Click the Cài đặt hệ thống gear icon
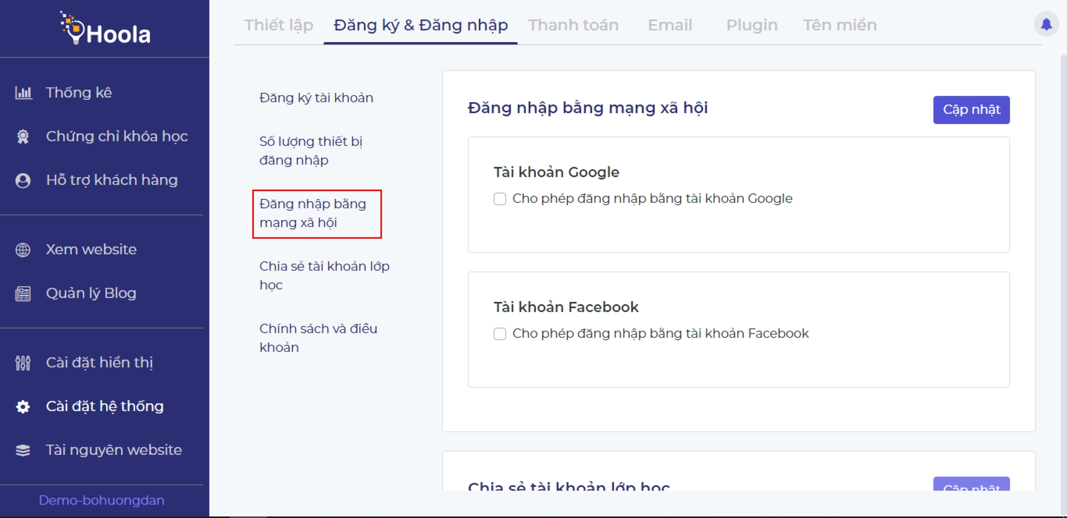 [x=23, y=406]
